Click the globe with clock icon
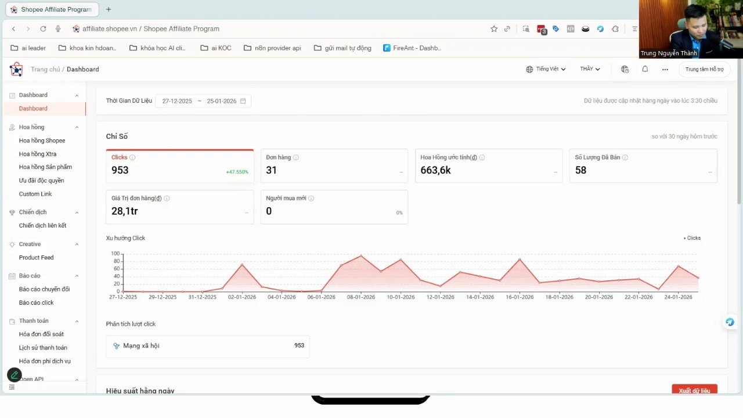The width and height of the screenshot is (743, 418). [625, 69]
